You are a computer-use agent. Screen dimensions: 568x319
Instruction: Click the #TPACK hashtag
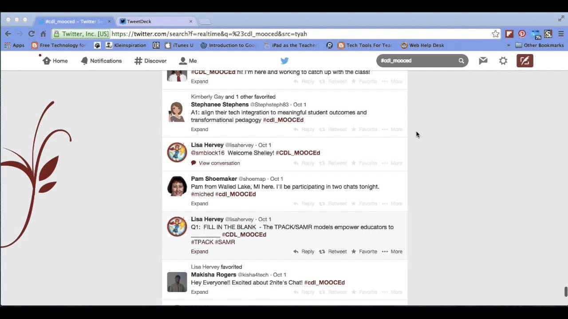click(202, 242)
